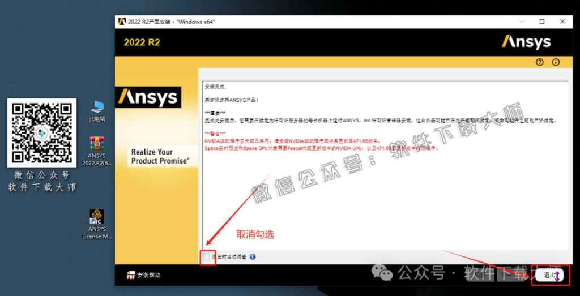Select the ANSYS 2022.R2 archive desktop icon

click(x=97, y=151)
